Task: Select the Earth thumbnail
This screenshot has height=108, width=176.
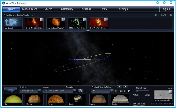Action: [77, 100]
